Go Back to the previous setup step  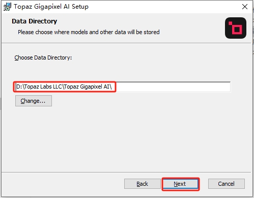(x=142, y=184)
